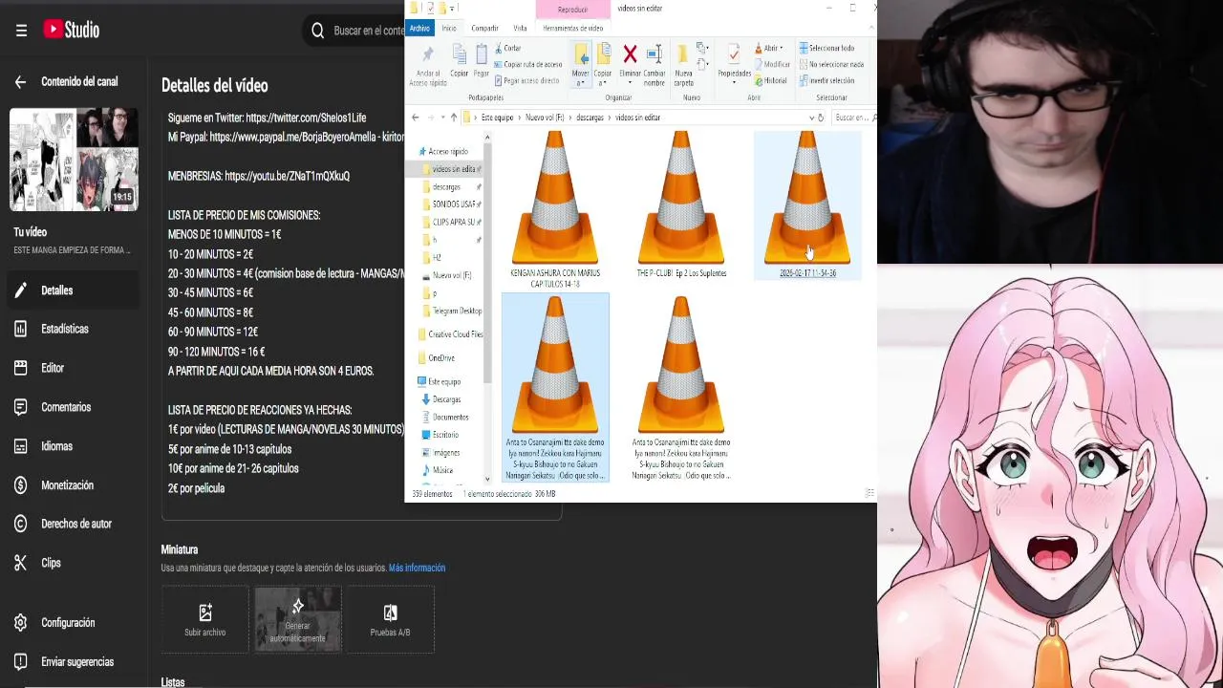
Task: Click Cortar in the Portapapeles group
Action: point(507,48)
